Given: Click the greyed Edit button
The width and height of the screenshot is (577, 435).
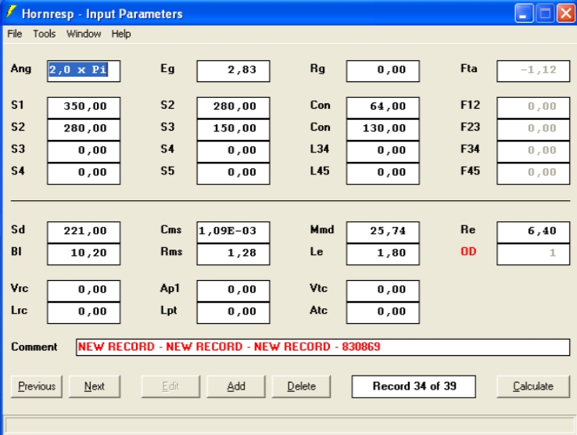Looking at the screenshot, I should click(x=170, y=386).
